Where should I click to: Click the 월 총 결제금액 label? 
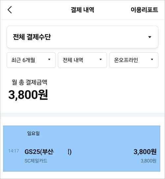point(29,82)
